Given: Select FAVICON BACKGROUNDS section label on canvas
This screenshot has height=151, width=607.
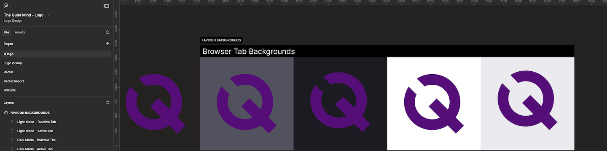Looking at the screenshot, I should click(221, 40).
